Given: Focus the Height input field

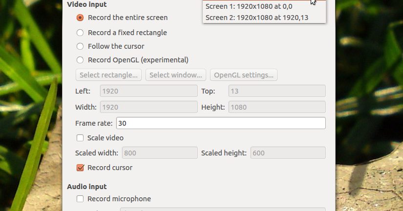Looking at the screenshot, I should (276, 107).
